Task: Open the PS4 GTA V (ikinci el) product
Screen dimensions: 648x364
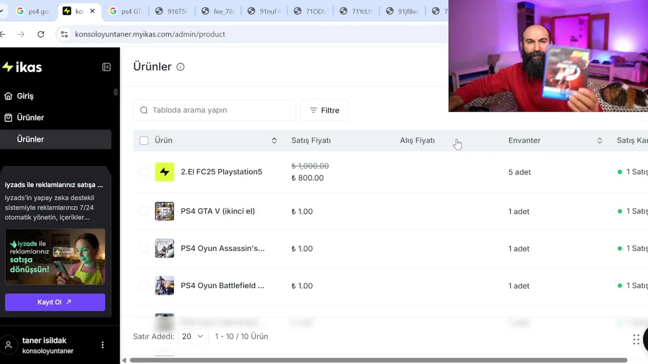Action: (x=218, y=211)
